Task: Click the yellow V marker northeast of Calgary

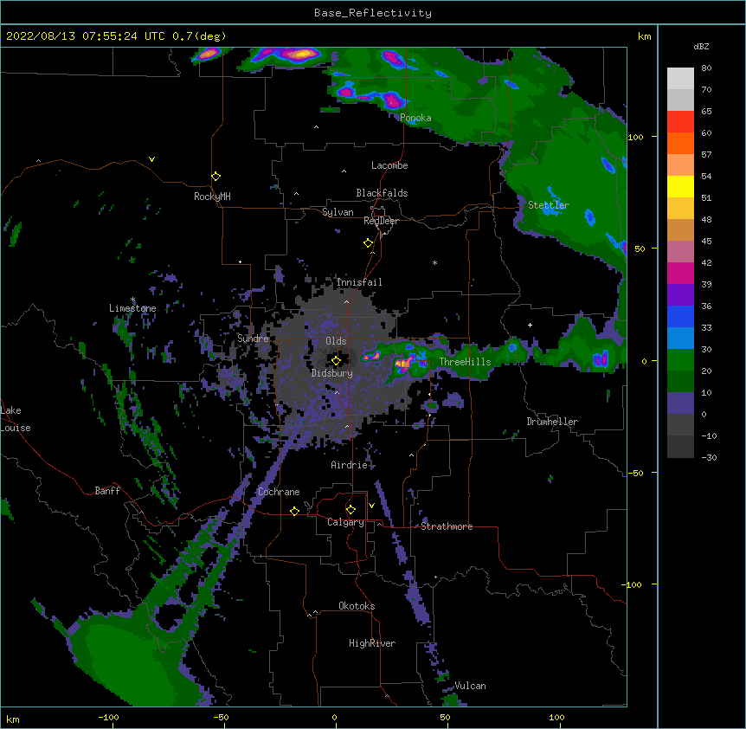Action: click(371, 506)
